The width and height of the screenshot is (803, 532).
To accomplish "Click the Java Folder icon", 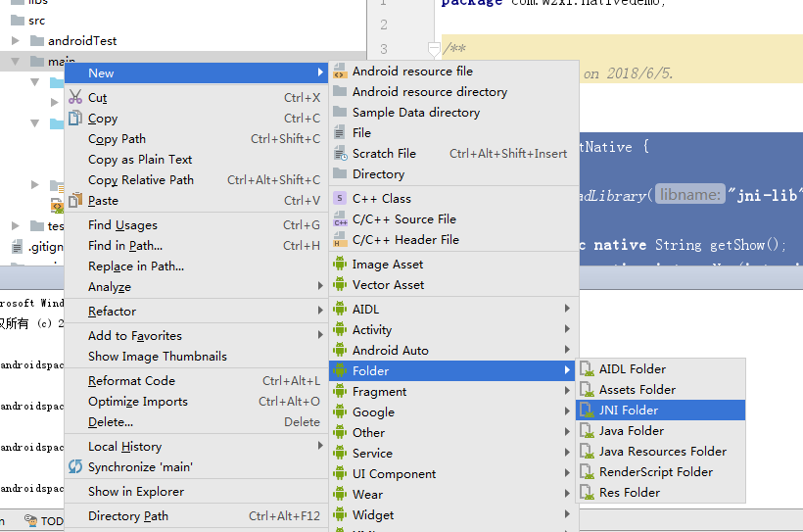I will click(587, 430).
